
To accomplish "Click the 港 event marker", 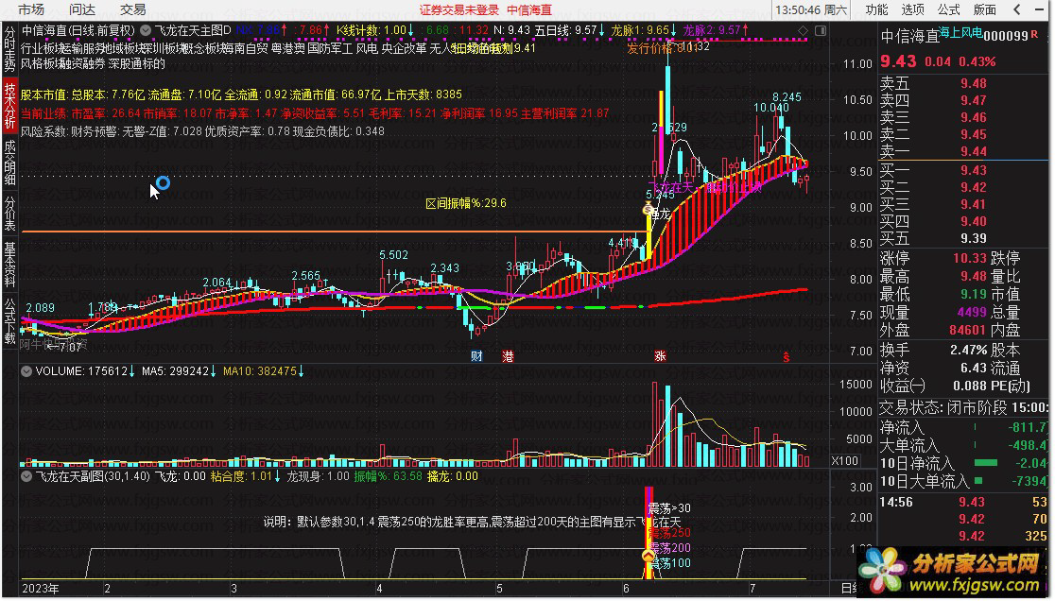I will click(508, 356).
